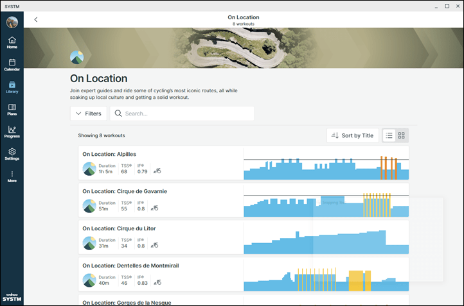Open the More menu in sidebar
The width and height of the screenshot is (464, 306).
[x=12, y=176]
